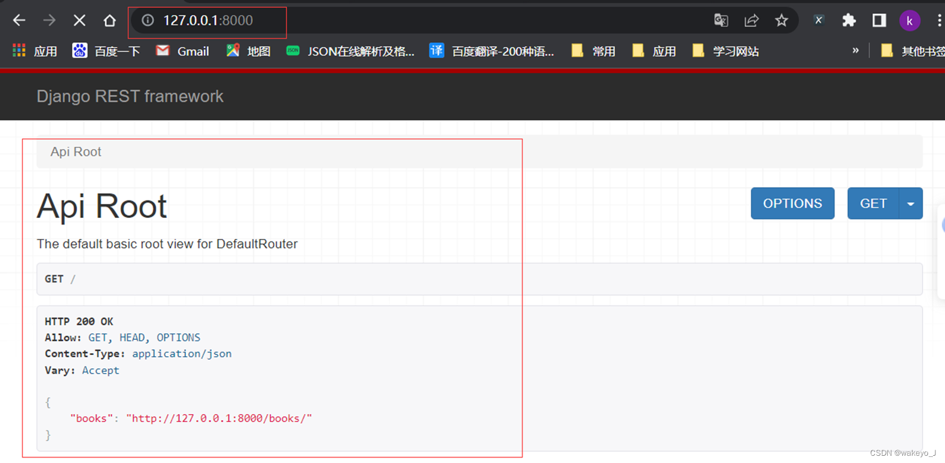Screen dimensions: 945x463
Task: Open the 学习网站 bookmark folder
Action: pos(726,51)
